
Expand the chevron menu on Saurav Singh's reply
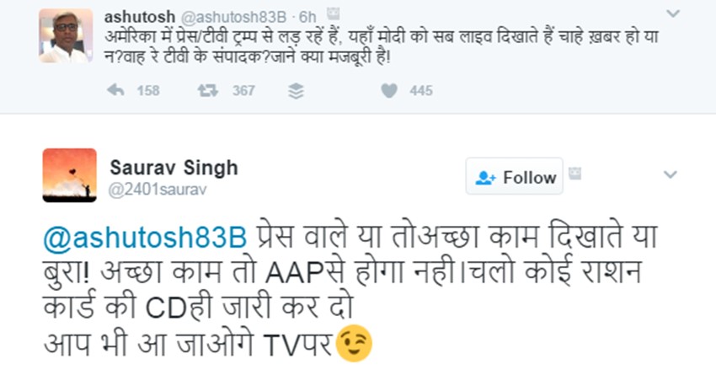pyautogui.click(x=671, y=174)
